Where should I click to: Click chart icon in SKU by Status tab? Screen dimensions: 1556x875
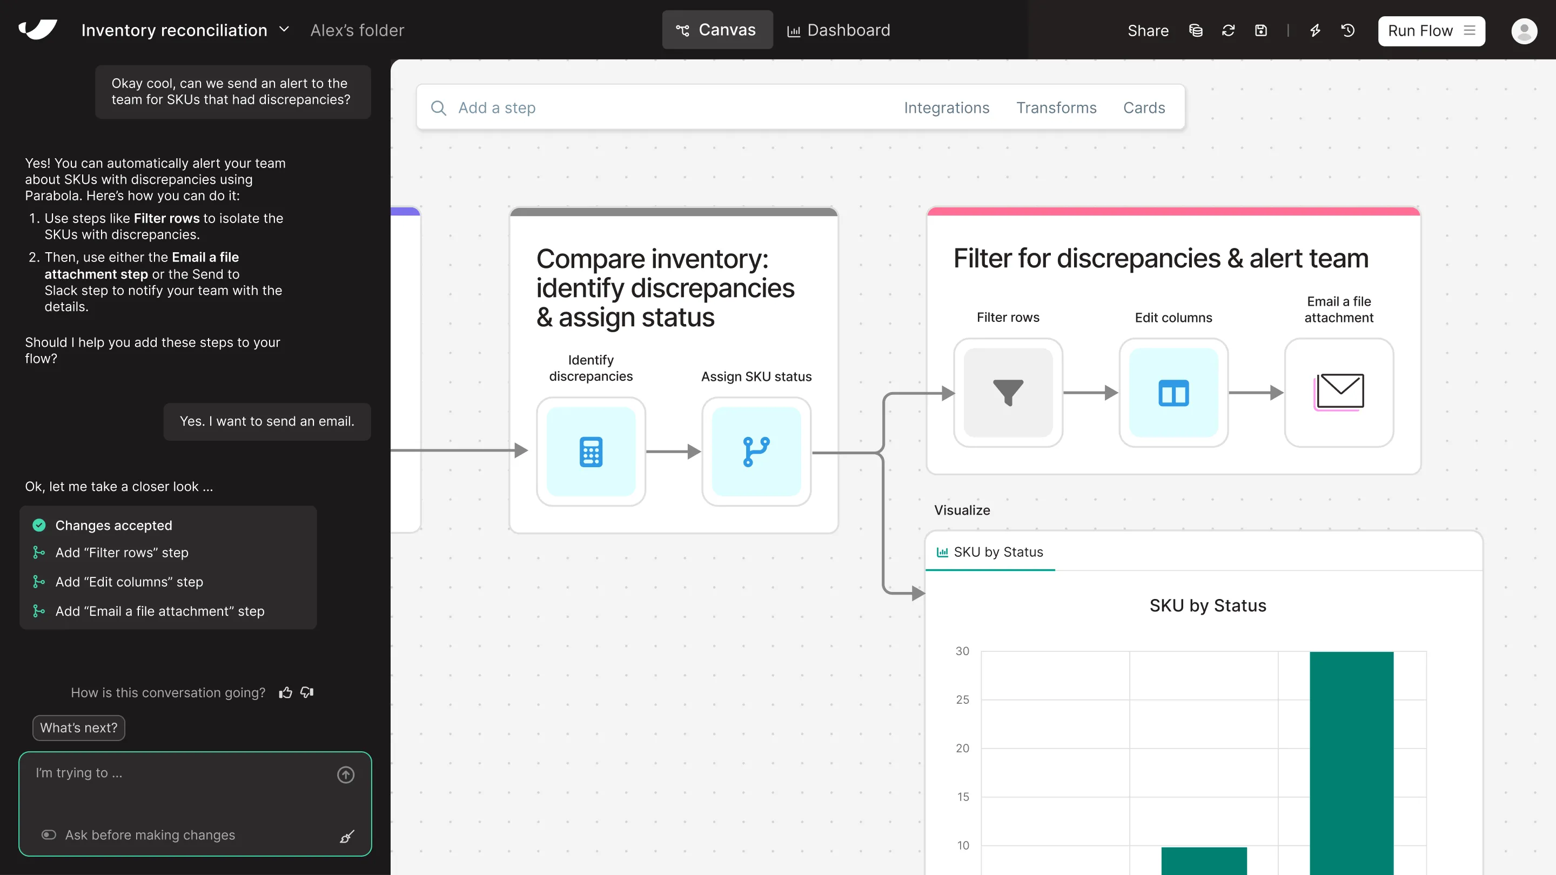tap(942, 551)
